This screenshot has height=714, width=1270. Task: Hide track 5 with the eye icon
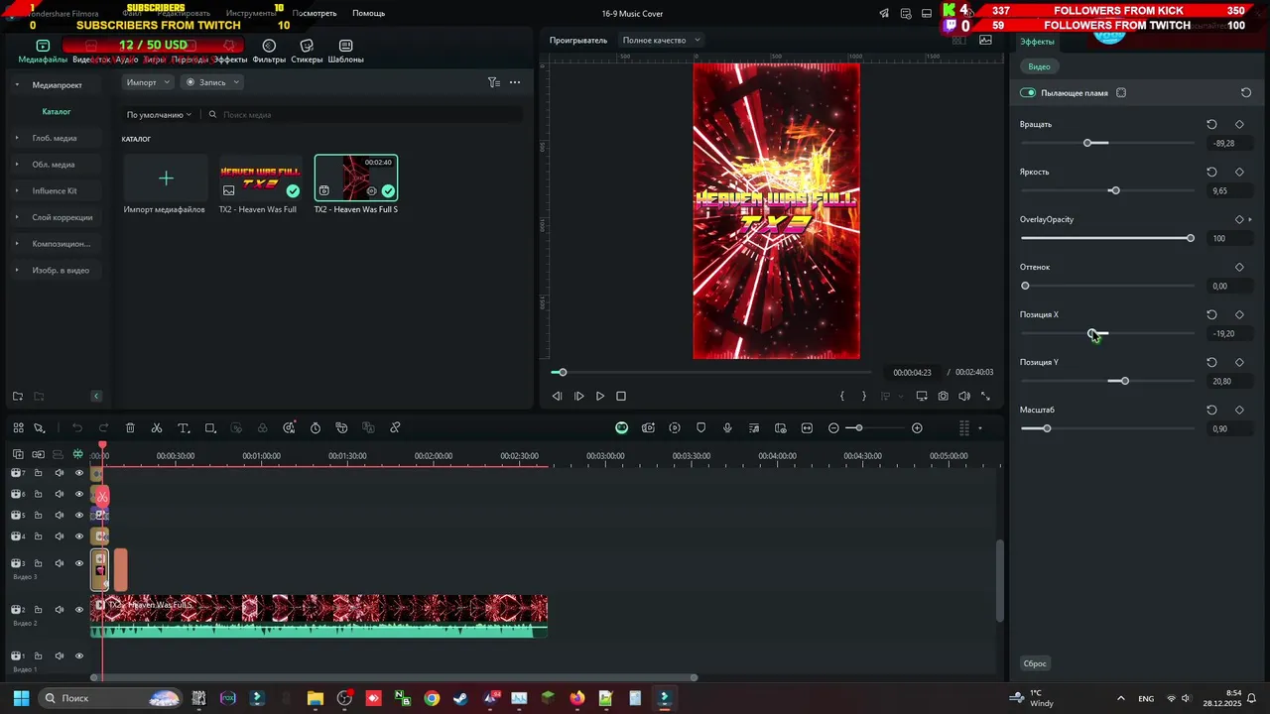[79, 515]
